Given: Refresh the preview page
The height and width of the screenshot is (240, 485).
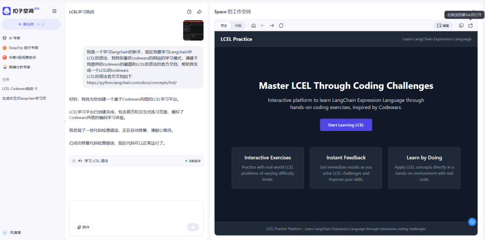Looking at the screenshot, I should (x=281, y=26).
